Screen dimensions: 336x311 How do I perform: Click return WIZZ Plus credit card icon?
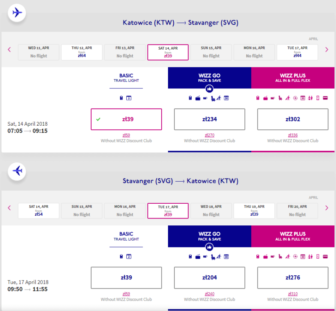pos(325,257)
